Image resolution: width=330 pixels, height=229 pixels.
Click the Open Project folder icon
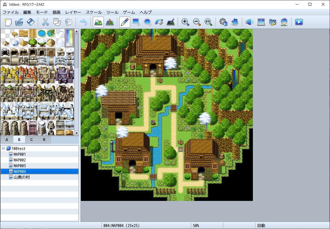19,22
